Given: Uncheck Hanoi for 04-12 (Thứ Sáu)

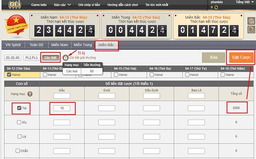Looking at the screenshot, I should click(9, 75).
